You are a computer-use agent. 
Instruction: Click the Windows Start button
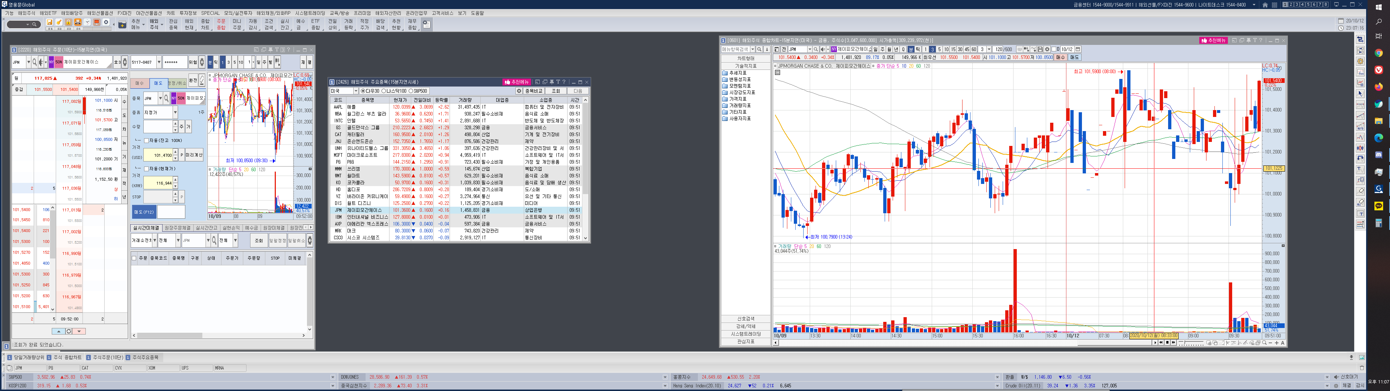[x=1378, y=7]
